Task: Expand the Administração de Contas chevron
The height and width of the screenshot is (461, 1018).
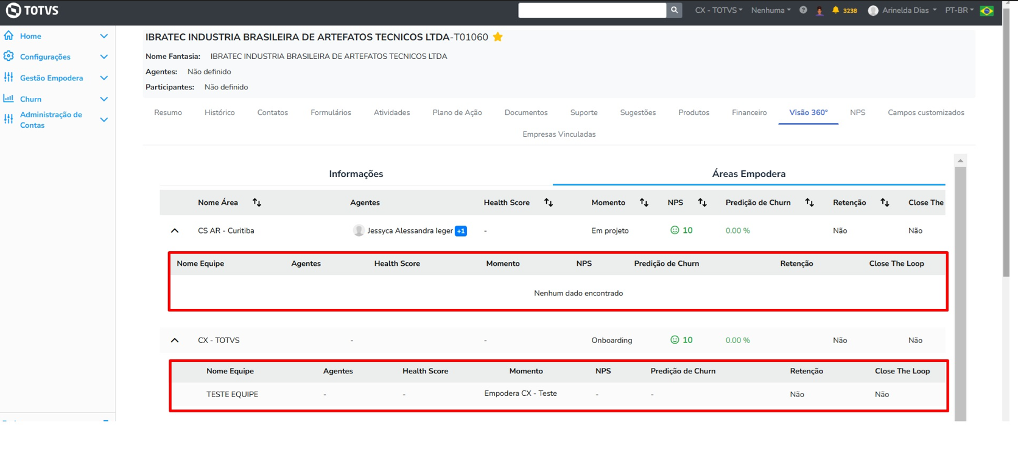Action: click(x=104, y=120)
